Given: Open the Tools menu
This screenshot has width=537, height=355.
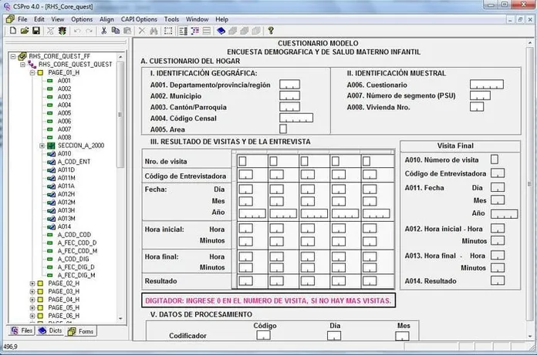Looking at the screenshot, I should pyautogui.click(x=171, y=19).
